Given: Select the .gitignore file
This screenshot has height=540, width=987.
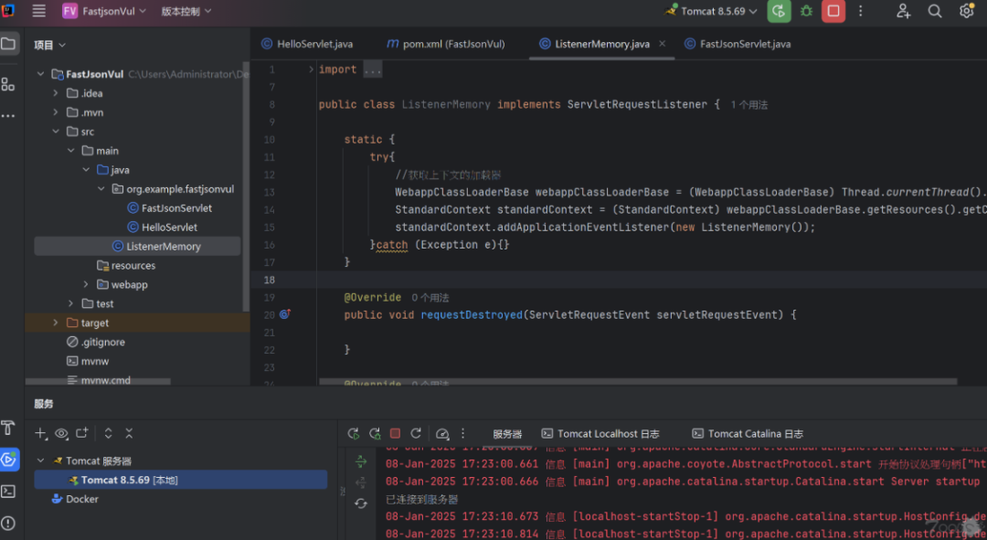Looking at the screenshot, I should coord(96,343).
